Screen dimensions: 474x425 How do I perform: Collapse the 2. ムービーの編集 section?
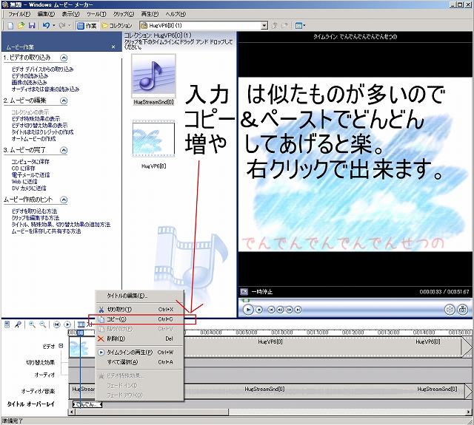[64, 101]
